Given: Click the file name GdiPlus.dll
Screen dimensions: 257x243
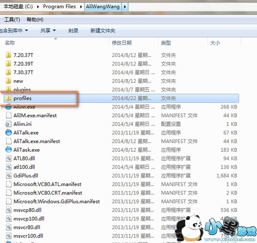Looking at the screenshot, I should [26, 176].
